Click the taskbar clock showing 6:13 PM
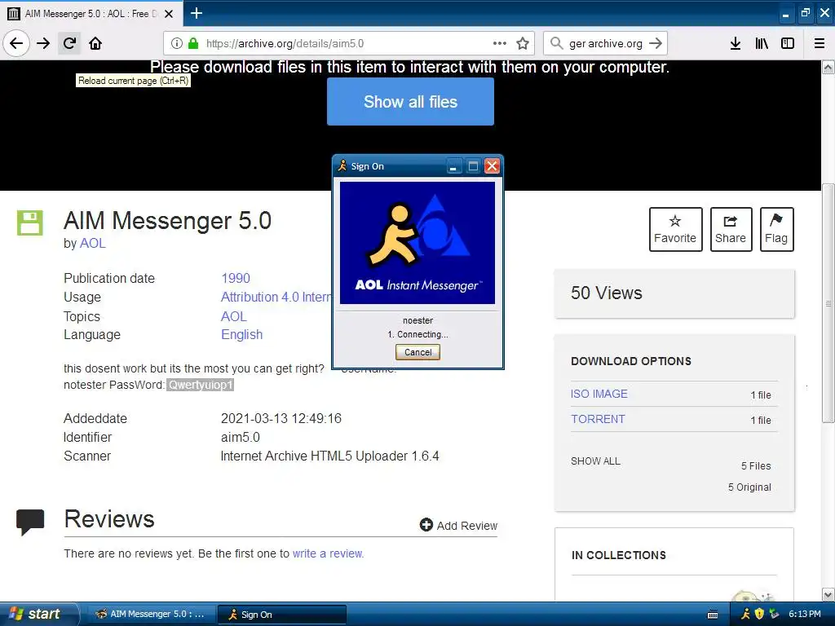Screen dimensions: 835x626 pos(805,615)
